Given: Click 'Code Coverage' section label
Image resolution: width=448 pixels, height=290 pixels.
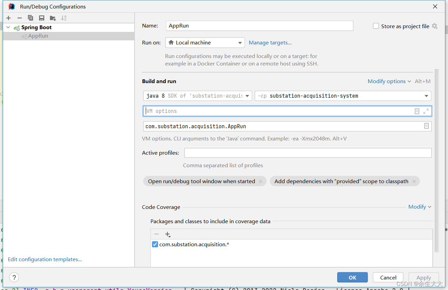Looking at the screenshot, I should point(161,207).
